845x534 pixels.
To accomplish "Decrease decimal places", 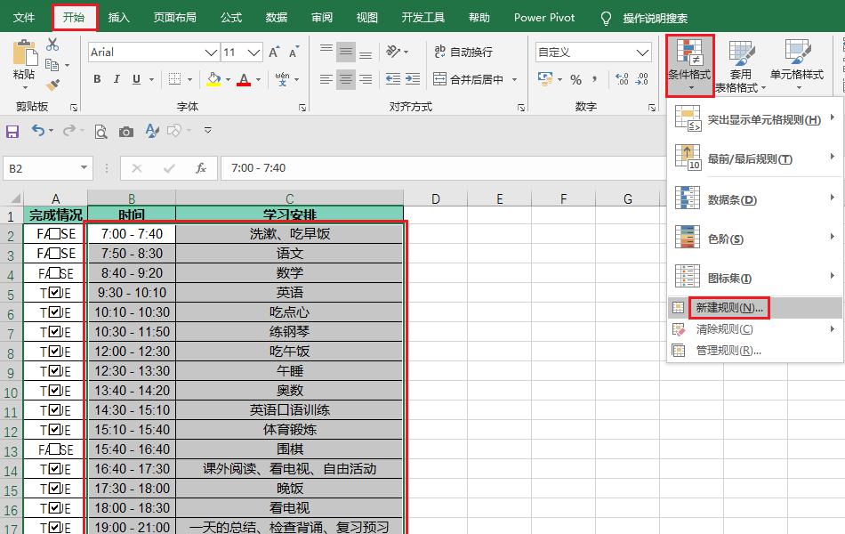I will (x=642, y=79).
